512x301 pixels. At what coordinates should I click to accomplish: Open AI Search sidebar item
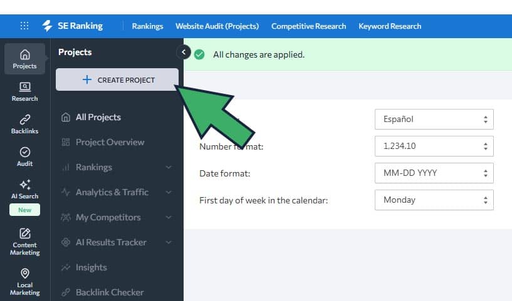point(24,189)
